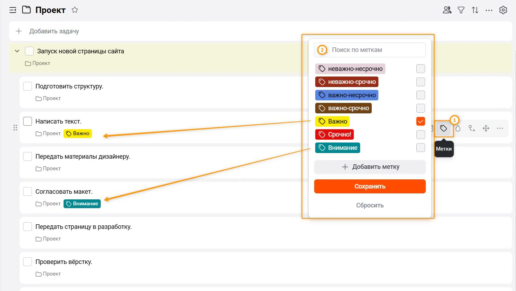Click the color drop icon in task row
The image size is (516, 291).
pyautogui.click(x=458, y=128)
